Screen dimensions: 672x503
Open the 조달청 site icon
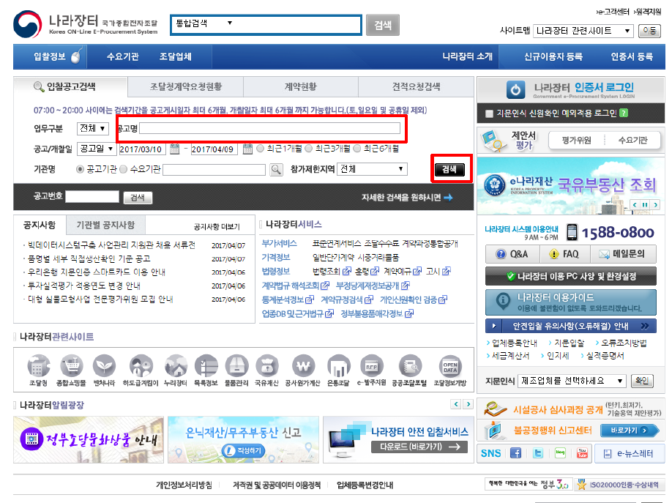click(x=39, y=367)
